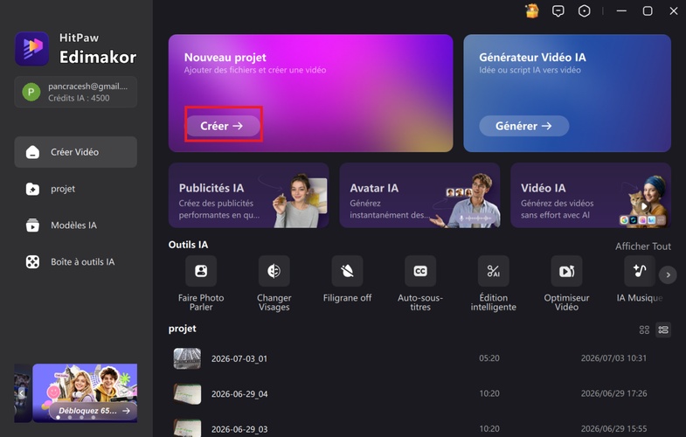The width and height of the screenshot is (686, 437).
Task: Open the Avatar IA card
Action: coord(419,195)
